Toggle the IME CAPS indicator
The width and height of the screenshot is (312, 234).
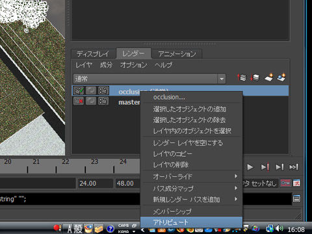(123, 226)
